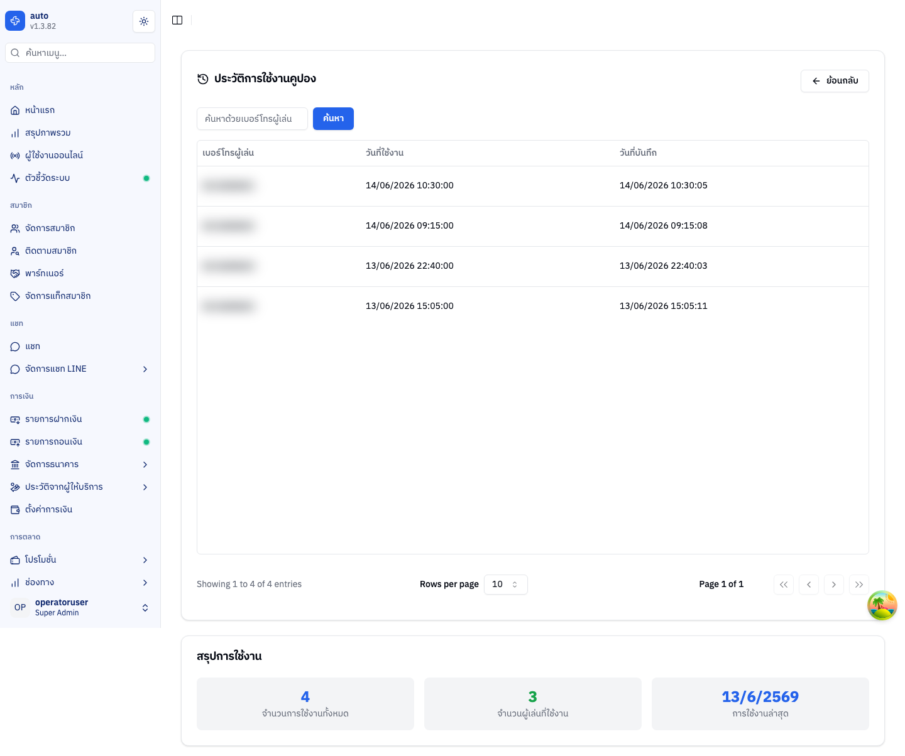Image resolution: width=905 pixels, height=756 pixels.
Task: Click the chat icon beside จัดการแชท LINE
Action: tap(15, 369)
